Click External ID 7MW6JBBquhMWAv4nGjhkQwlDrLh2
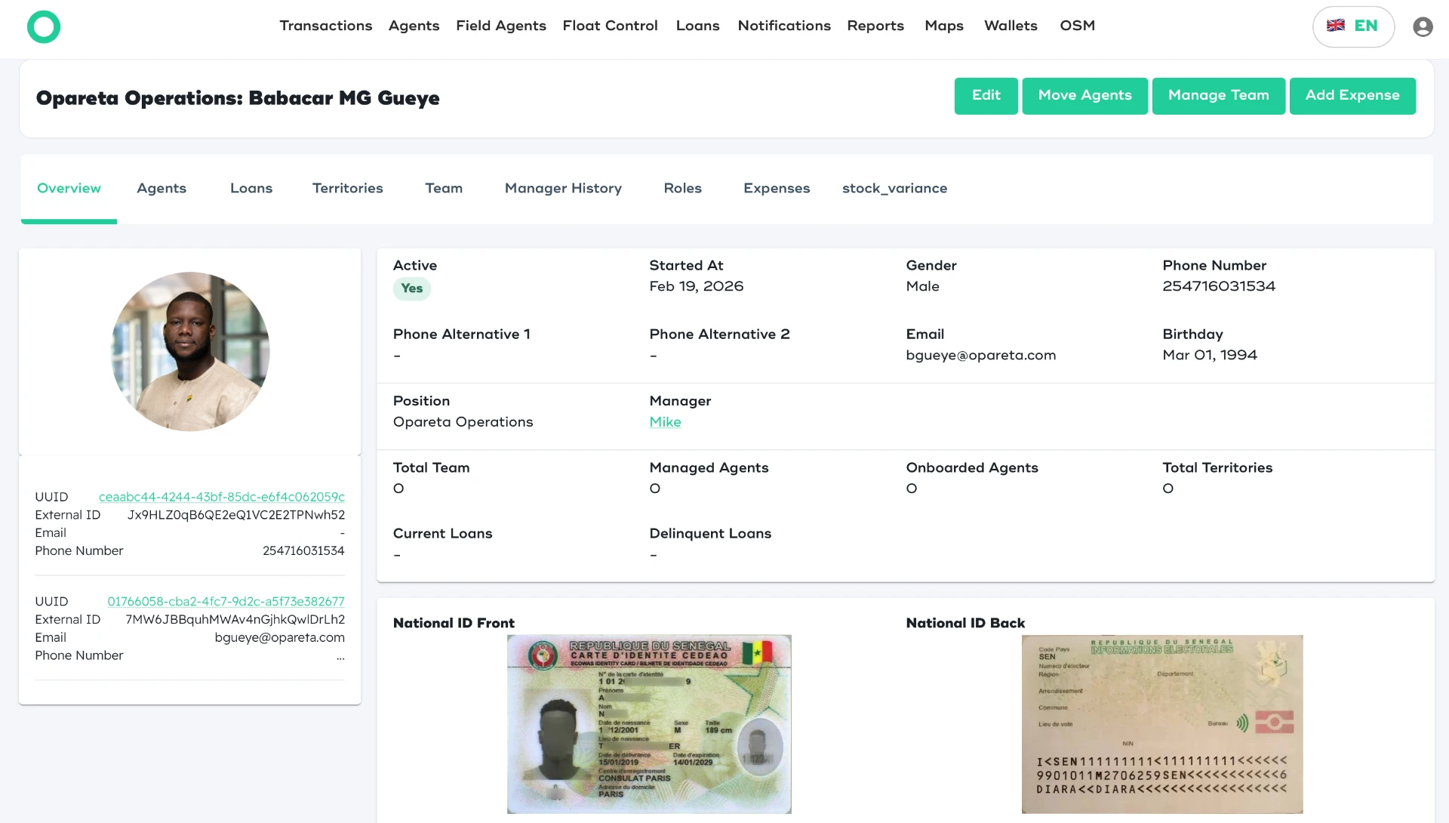The height and width of the screenshot is (823, 1449). click(x=235, y=620)
